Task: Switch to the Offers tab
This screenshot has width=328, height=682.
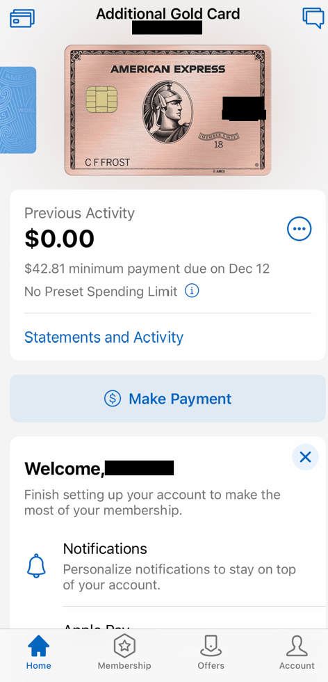Action: pos(211,652)
